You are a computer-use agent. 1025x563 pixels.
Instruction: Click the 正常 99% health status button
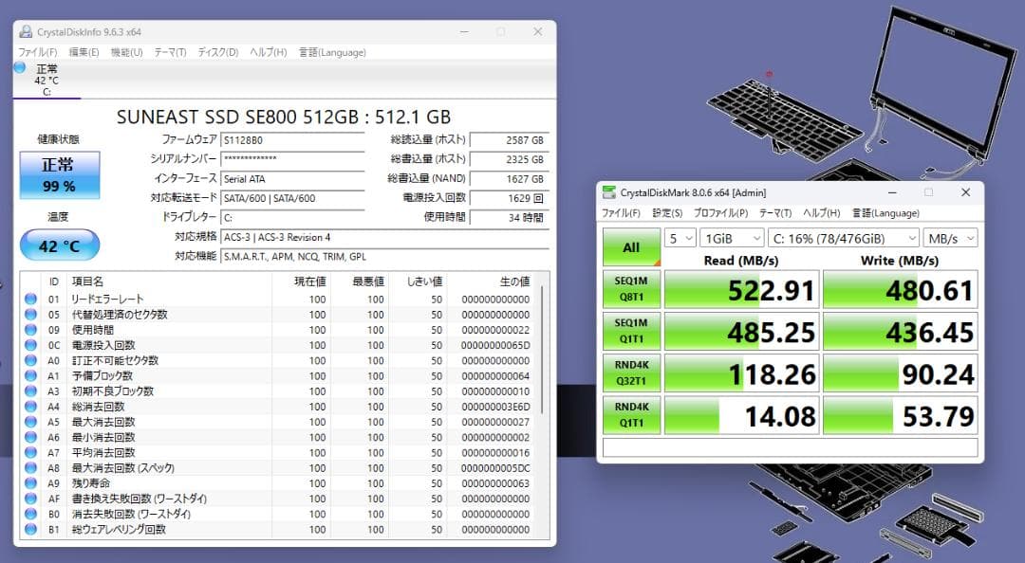click(x=60, y=174)
